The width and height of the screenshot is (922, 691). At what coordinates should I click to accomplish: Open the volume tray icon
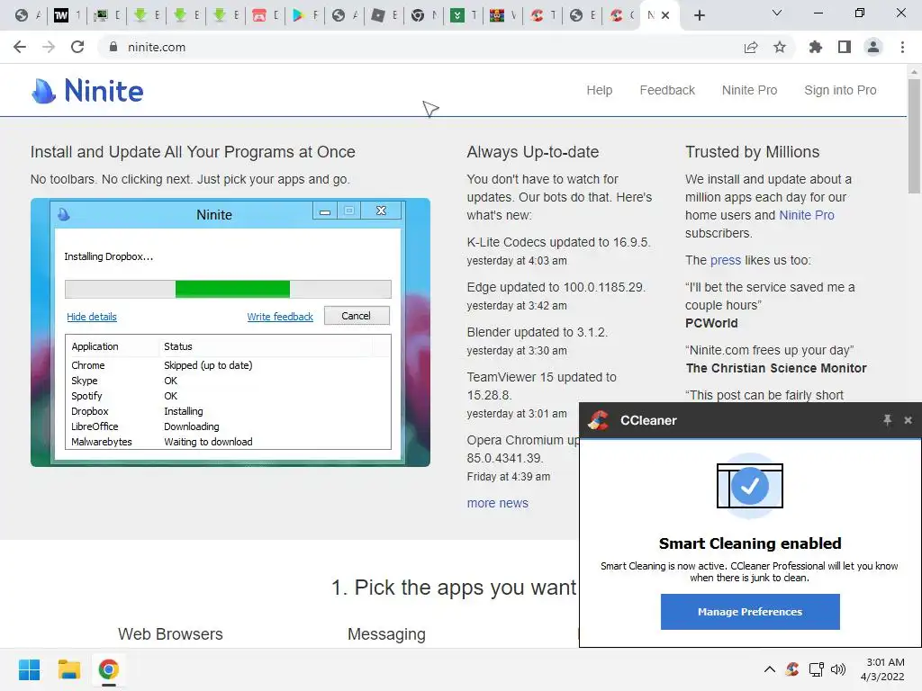838,669
